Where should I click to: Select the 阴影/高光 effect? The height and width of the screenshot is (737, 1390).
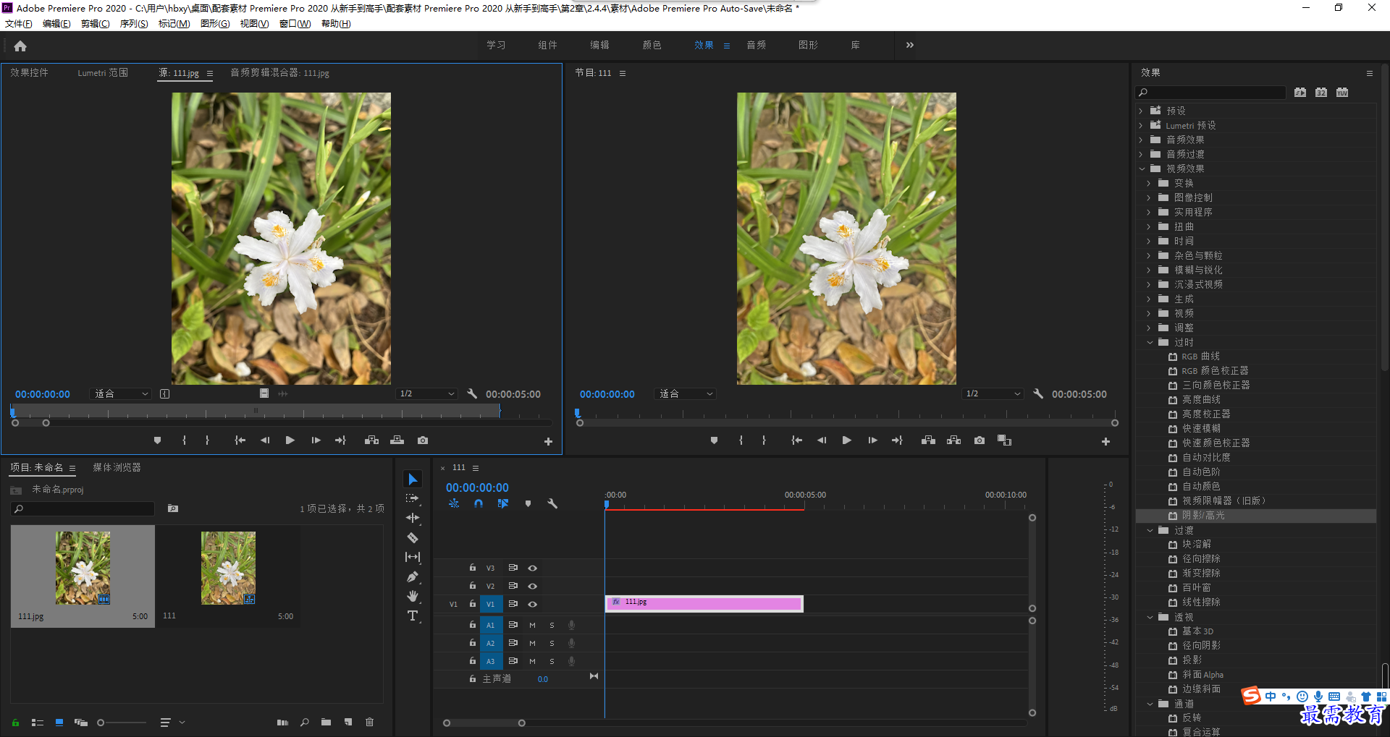[1256, 516]
